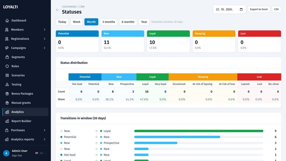
Task: Go back using the left arrow icon
Action: point(57,10)
